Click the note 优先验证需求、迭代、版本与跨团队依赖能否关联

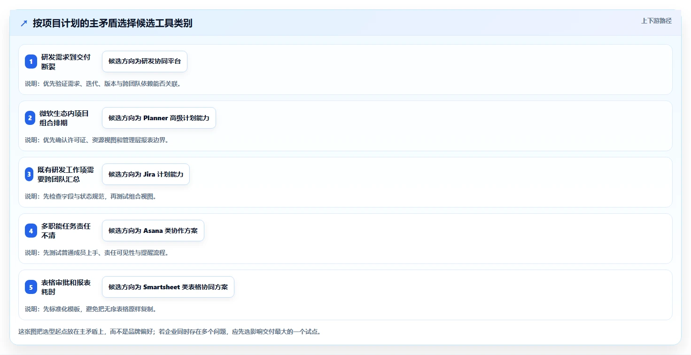pyautogui.click(x=112, y=84)
